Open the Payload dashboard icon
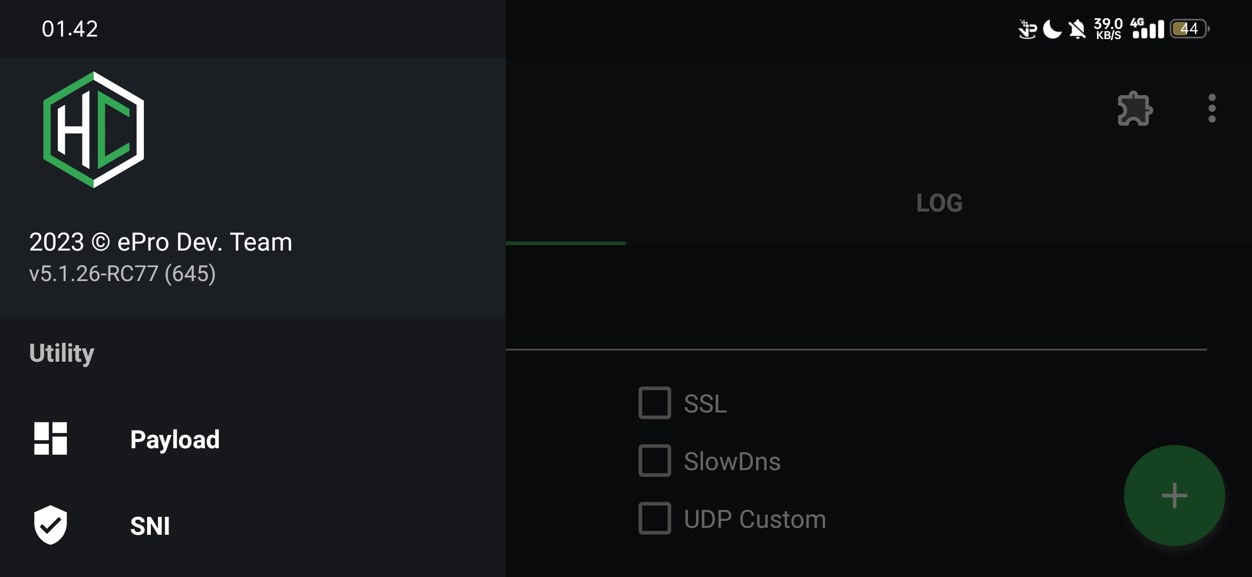The image size is (1252, 577). click(50, 439)
